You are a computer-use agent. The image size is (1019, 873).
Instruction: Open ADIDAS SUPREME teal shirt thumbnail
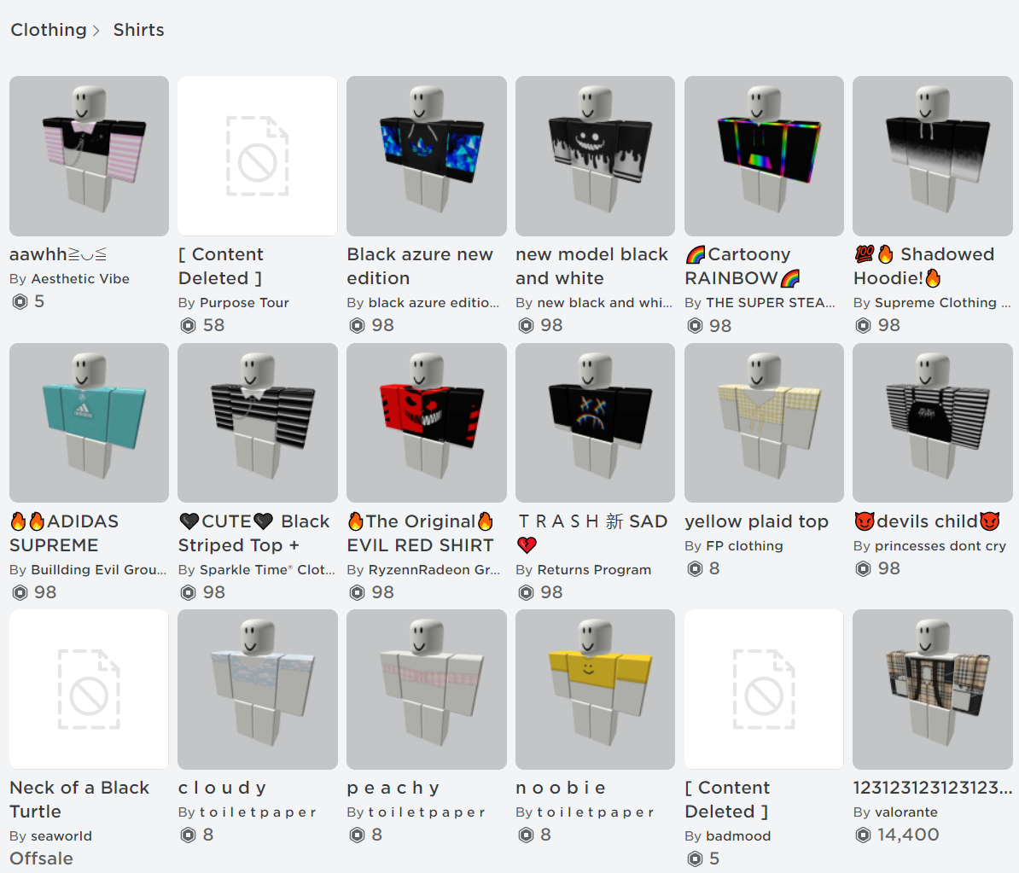[89, 422]
